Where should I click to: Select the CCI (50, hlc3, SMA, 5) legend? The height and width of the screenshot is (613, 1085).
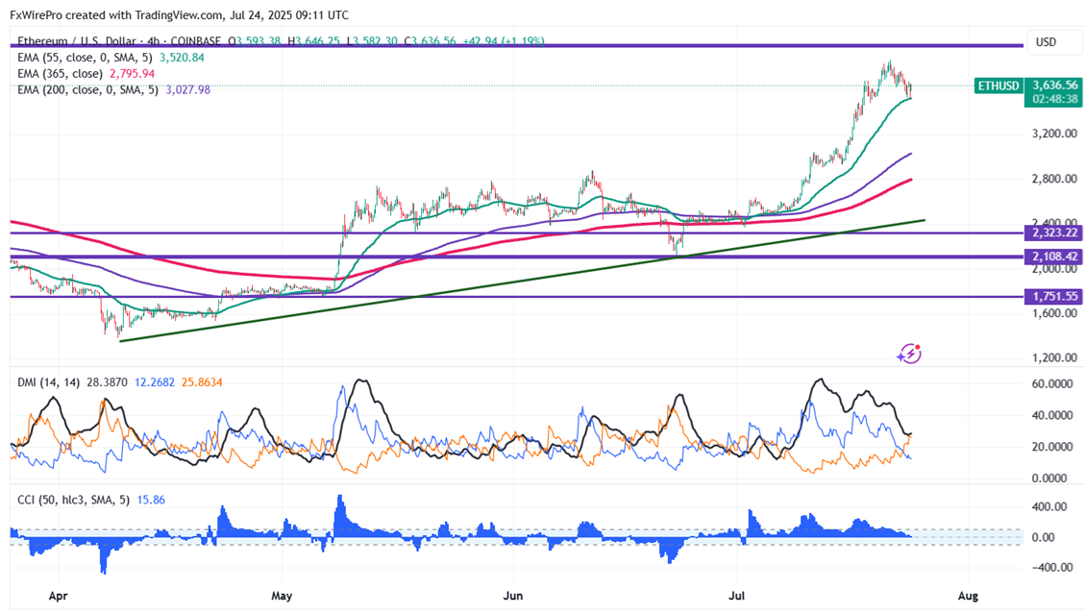click(x=73, y=500)
